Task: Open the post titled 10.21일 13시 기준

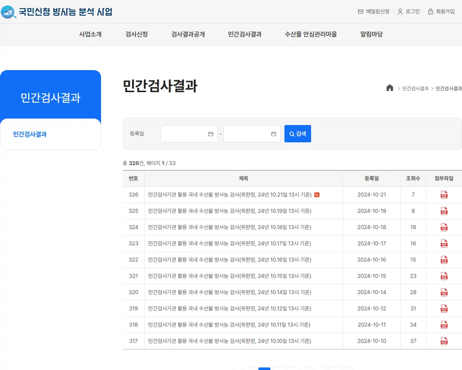Action: coord(230,195)
